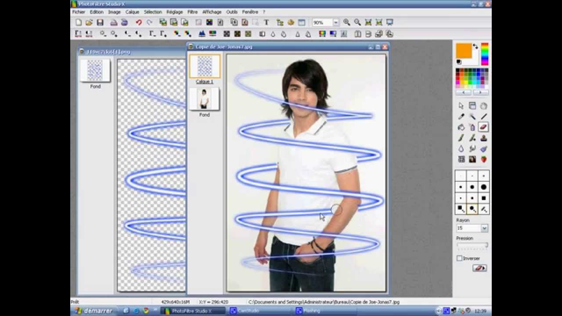Select the Art brush portrait tool
The width and height of the screenshot is (562, 316).
[472, 159]
